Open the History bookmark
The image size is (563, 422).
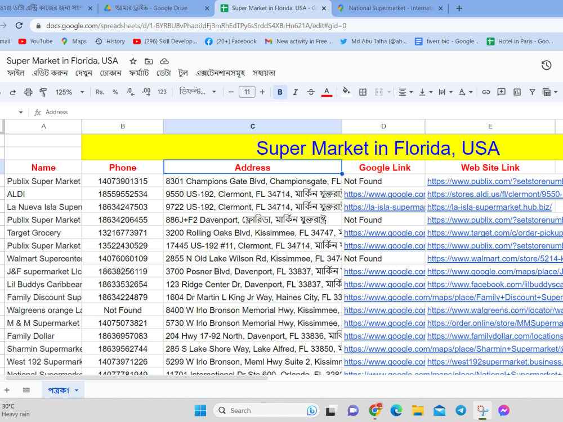tap(110, 41)
